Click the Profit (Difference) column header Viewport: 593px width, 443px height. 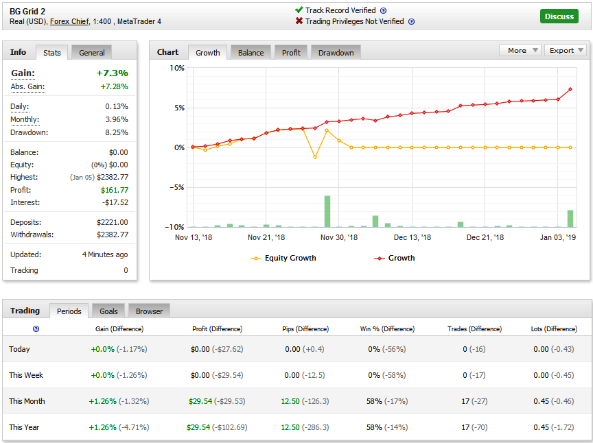218,329
